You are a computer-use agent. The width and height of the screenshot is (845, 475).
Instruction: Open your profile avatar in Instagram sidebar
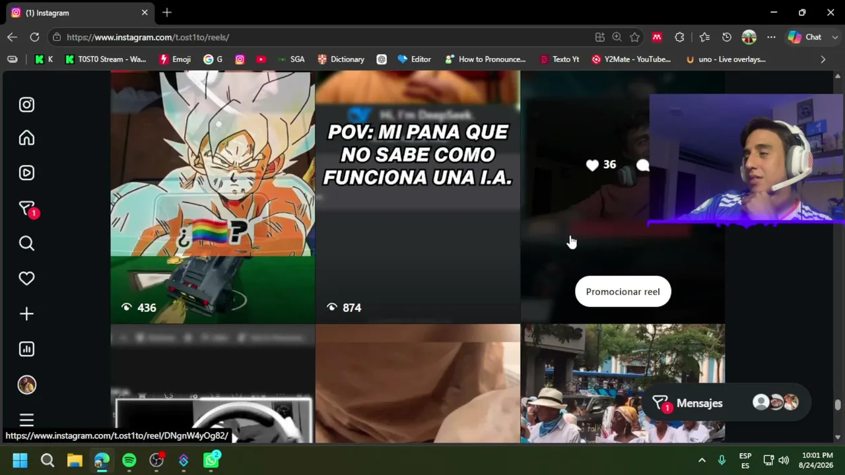[26, 385]
